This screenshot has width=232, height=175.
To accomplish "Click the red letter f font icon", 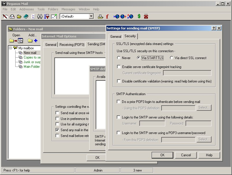I will pyautogui.click(x=107, y=16).
